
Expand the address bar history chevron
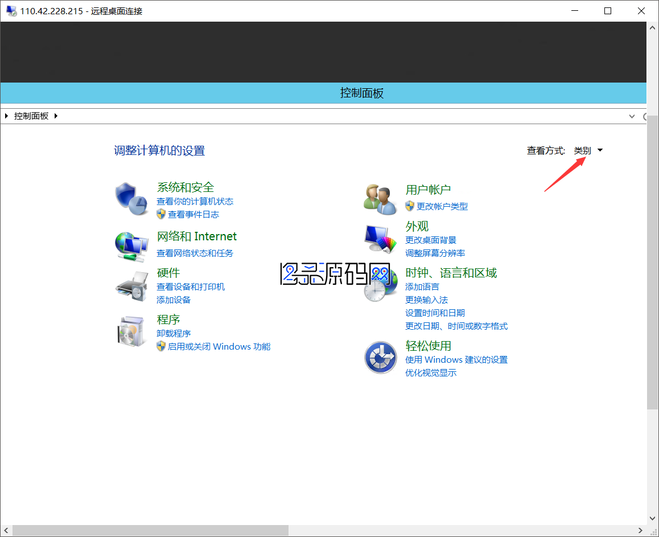tap(632, 117)
